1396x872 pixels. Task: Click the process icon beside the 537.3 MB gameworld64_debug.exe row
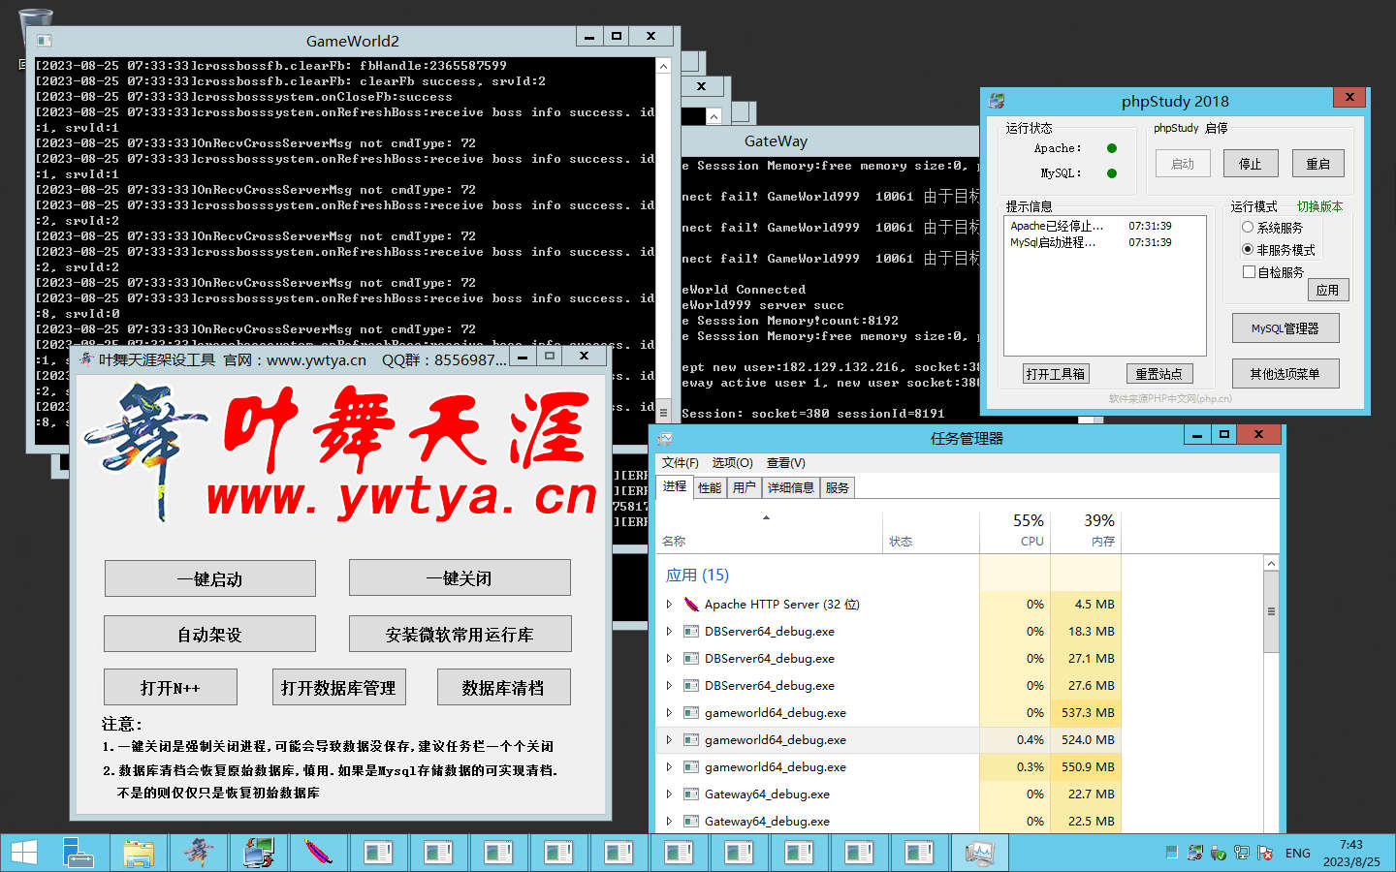pos(691,712)
